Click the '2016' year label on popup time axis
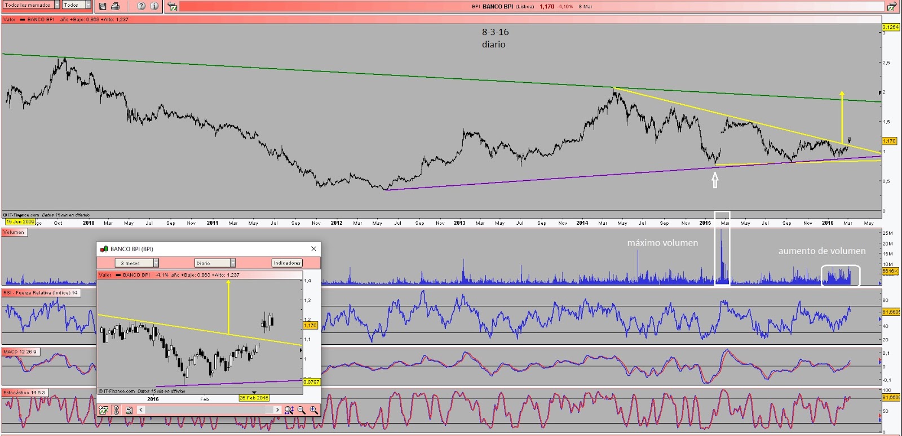 click(x=153, y=399)
